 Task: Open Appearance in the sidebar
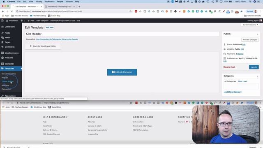point(10,96)
